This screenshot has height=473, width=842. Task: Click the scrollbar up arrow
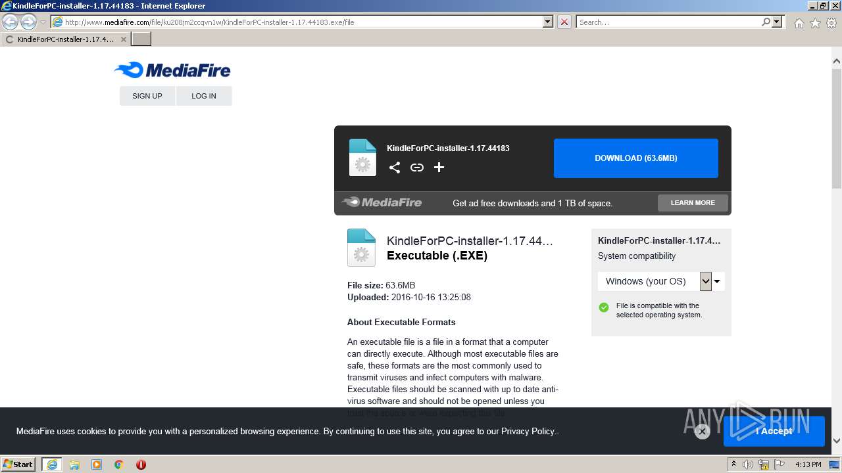(x=837, y=61)
